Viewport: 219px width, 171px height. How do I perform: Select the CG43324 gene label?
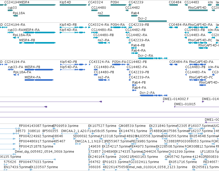pyautogui.click(x=95, y=2)
